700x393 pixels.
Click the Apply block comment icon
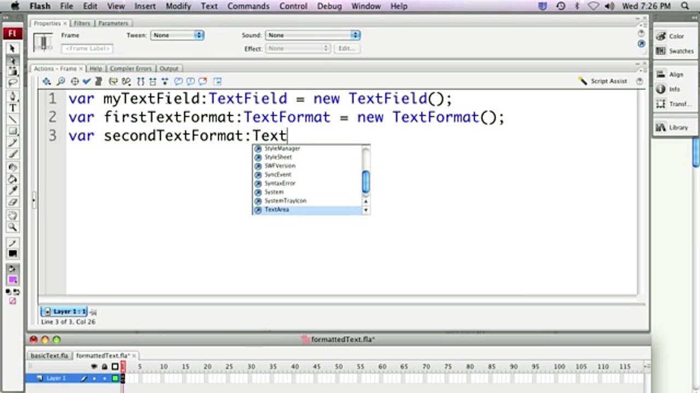pos(178,81)
